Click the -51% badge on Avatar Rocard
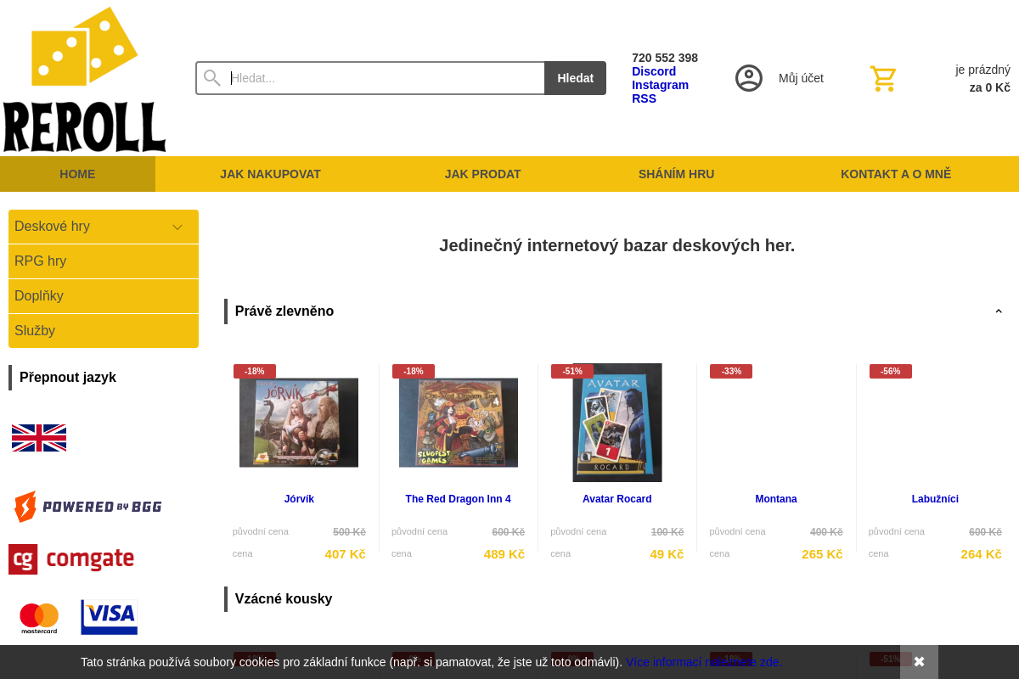 point(572,371)
